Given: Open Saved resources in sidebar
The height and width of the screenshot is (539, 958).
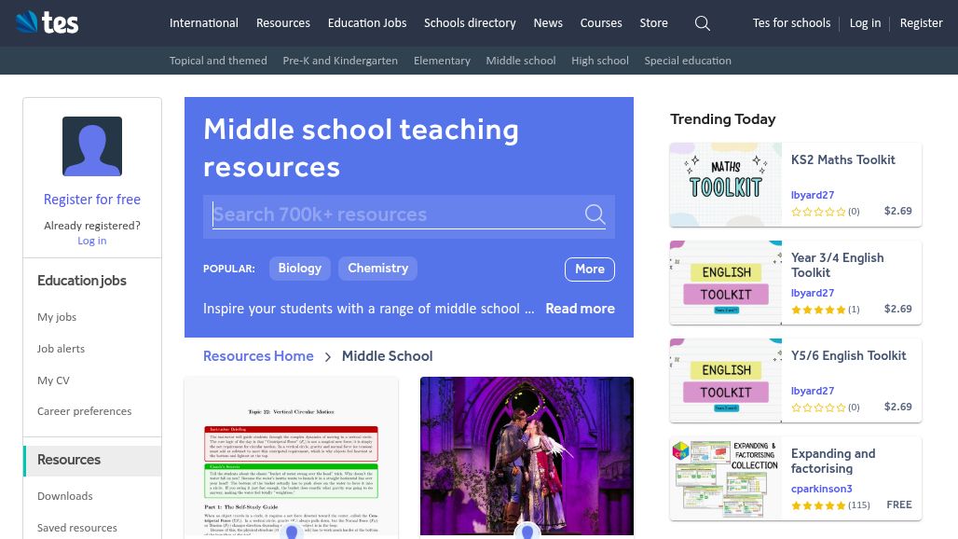Looking at the screenshot, I should click(77, 528).
